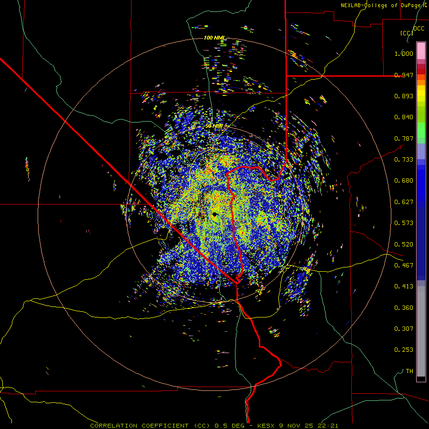Screen dimensions: 429x429
Task: Click the 50 NMI range ring label
Action: pyautogui.click(x=214, y=126)
